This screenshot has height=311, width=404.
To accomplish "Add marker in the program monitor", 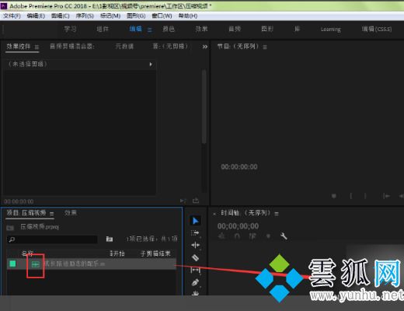I will tap(334, 196).
